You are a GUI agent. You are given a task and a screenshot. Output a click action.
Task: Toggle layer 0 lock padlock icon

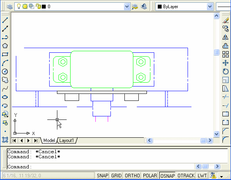38,6
